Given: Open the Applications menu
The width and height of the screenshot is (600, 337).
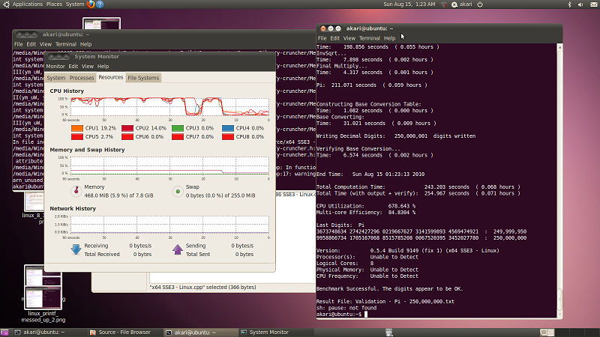Looking at the screenshot, I should click(27, 4).
